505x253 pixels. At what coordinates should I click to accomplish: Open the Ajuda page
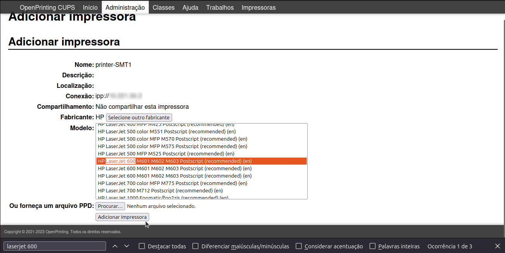click(190, 7)
